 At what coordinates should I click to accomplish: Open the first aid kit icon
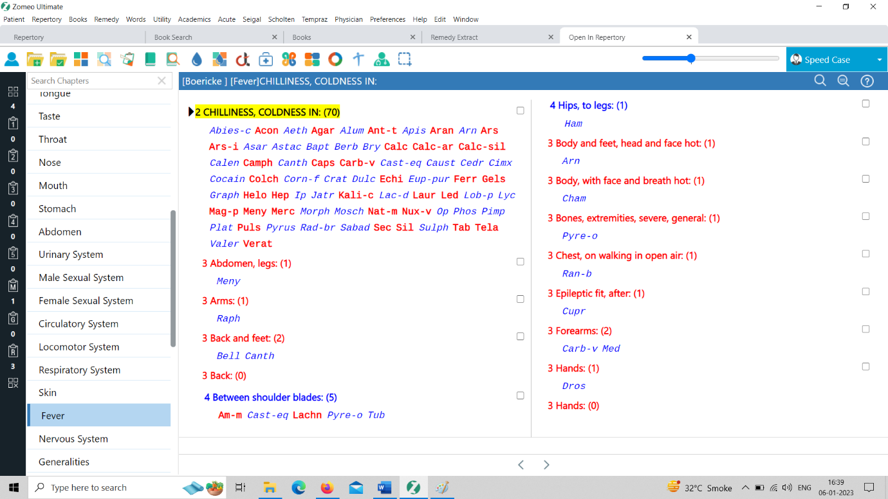[266, 60]
